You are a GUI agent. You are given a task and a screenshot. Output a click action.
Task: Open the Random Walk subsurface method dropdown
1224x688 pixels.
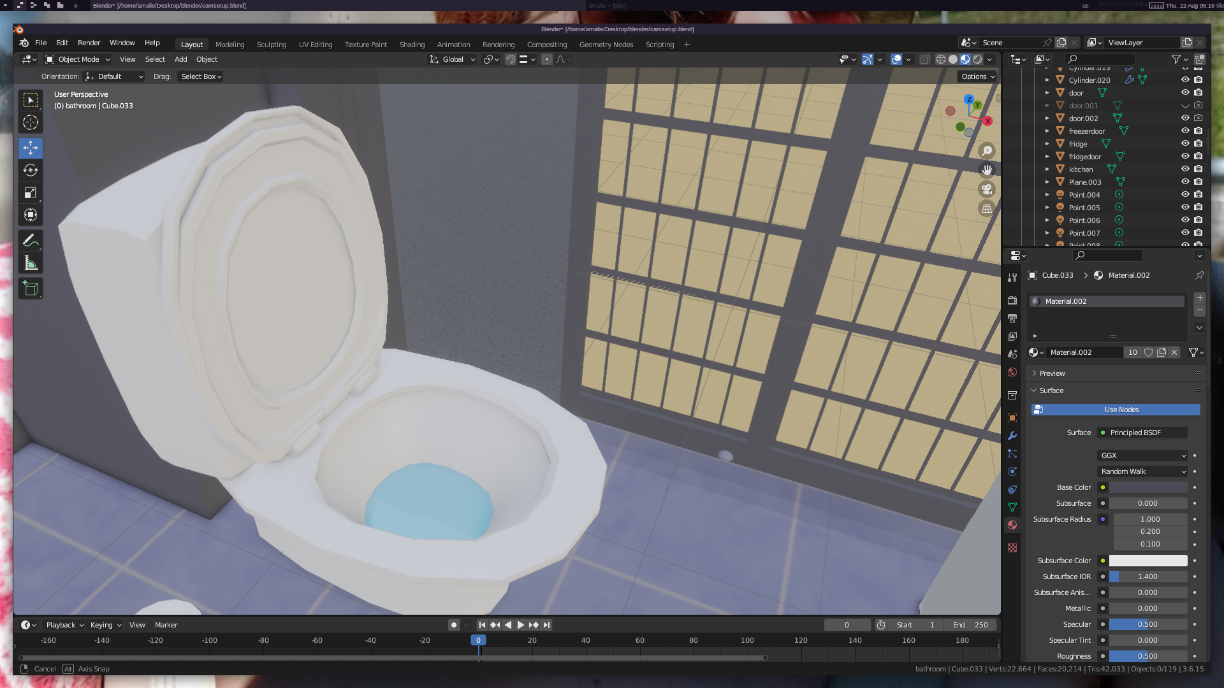tap(1142, 471)
